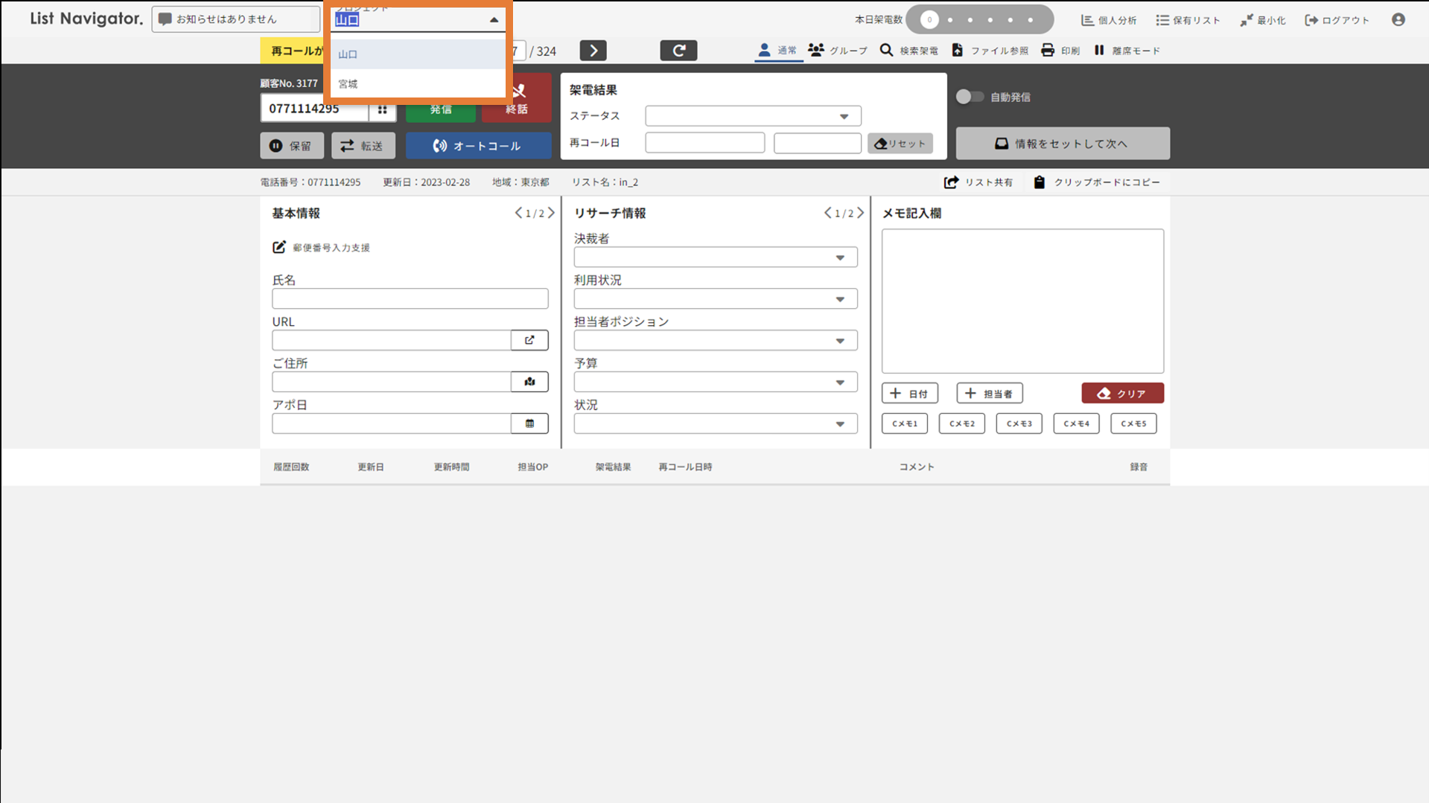Click inside the メモ記入欄 text area

(x=1022, y=301)
